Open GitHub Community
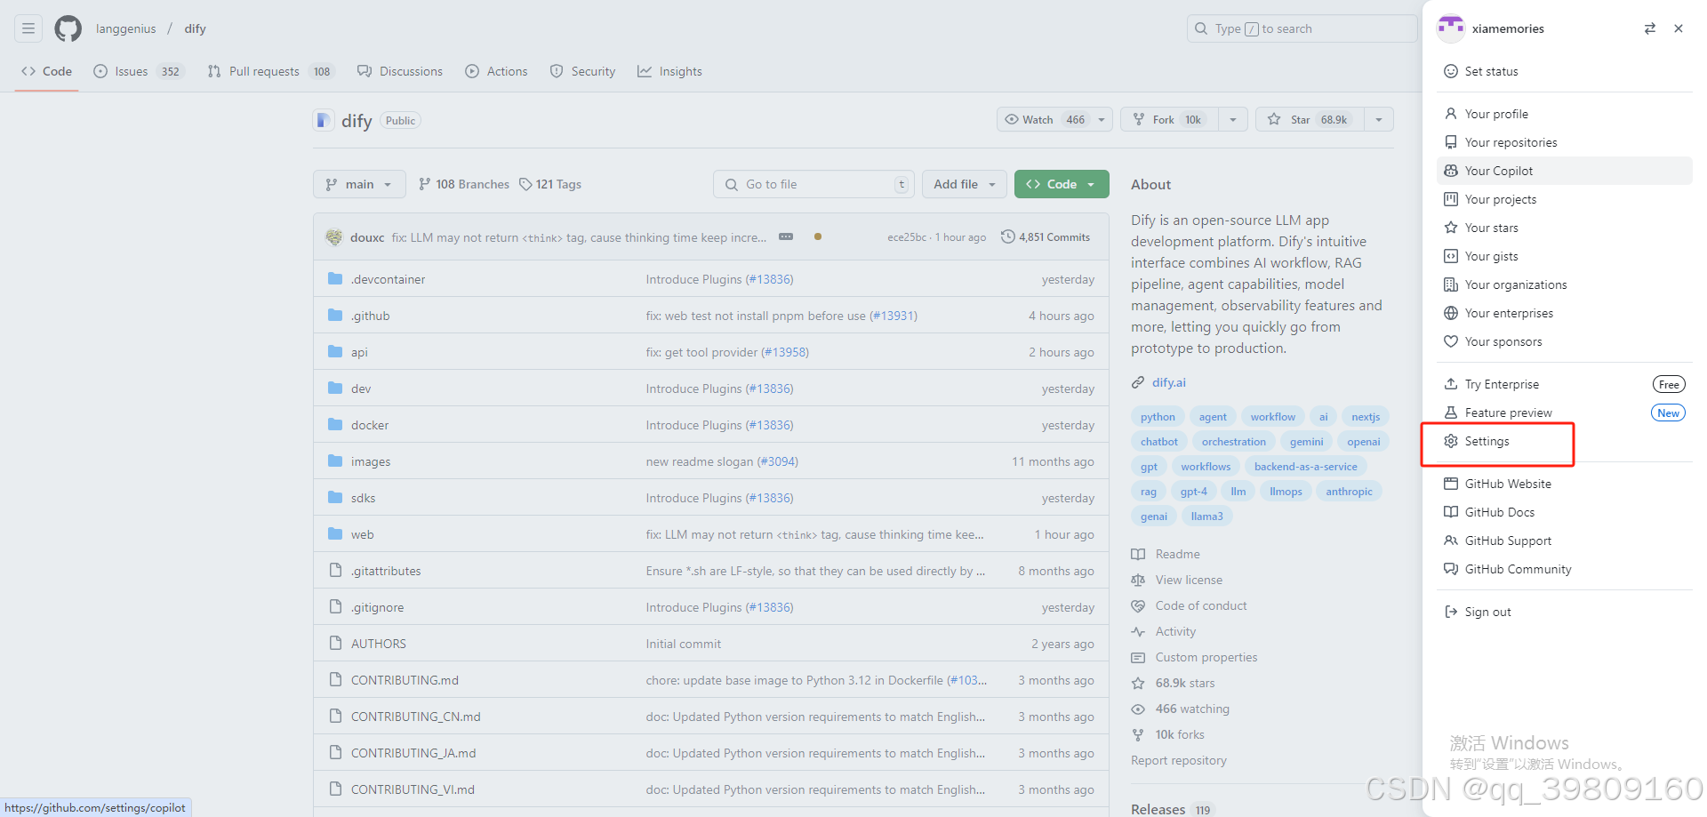This screenshot has width=1707, height=817. [x=1565, y=569]
